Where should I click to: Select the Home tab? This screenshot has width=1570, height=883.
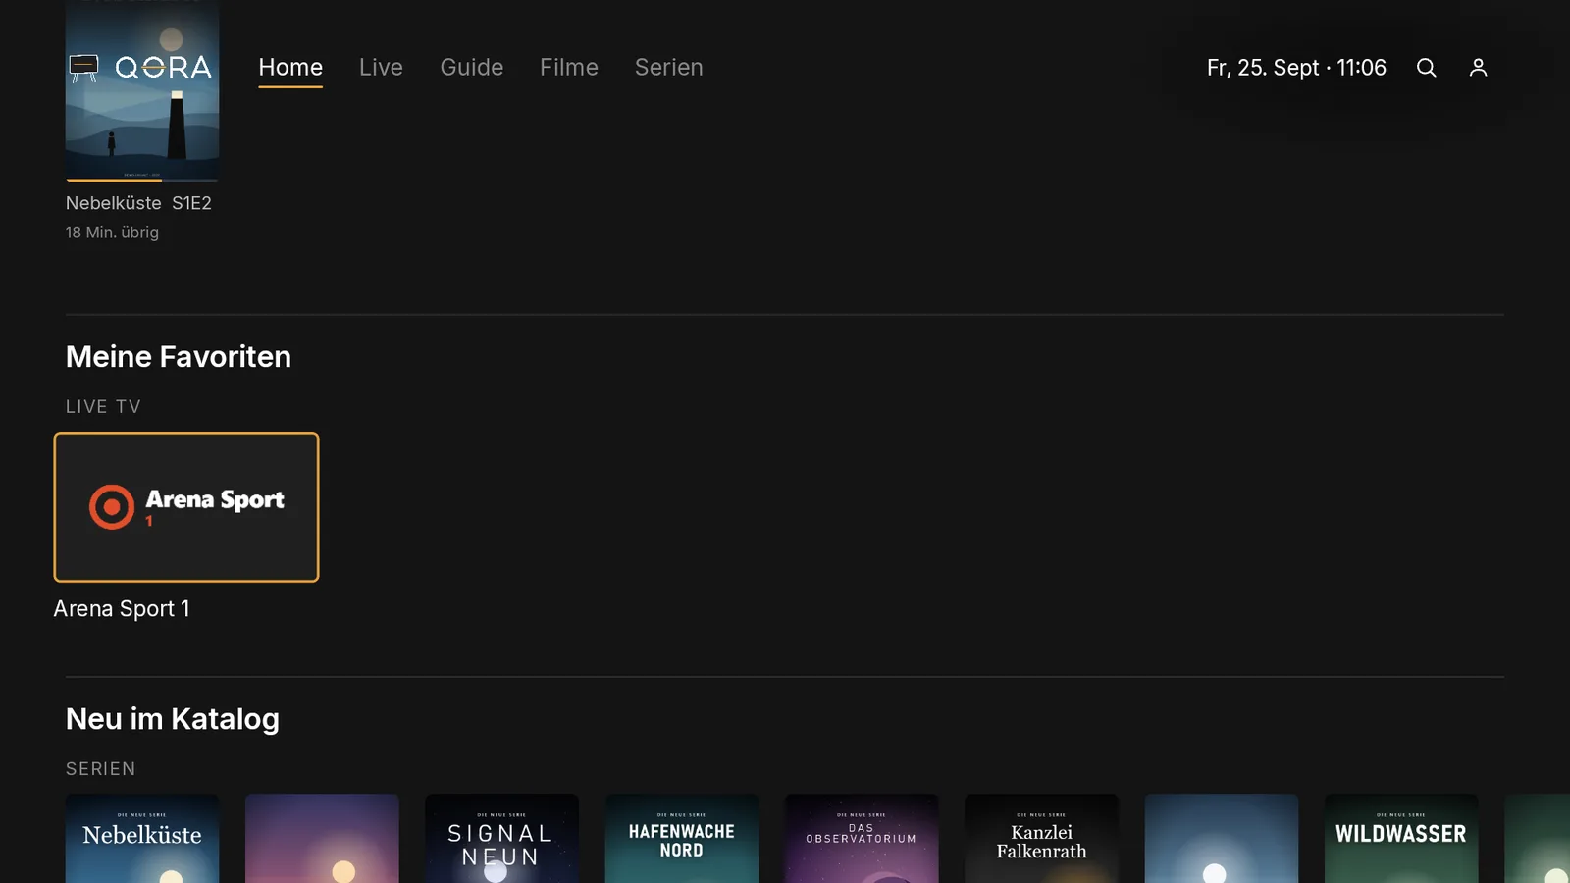[x=290, y=68]
